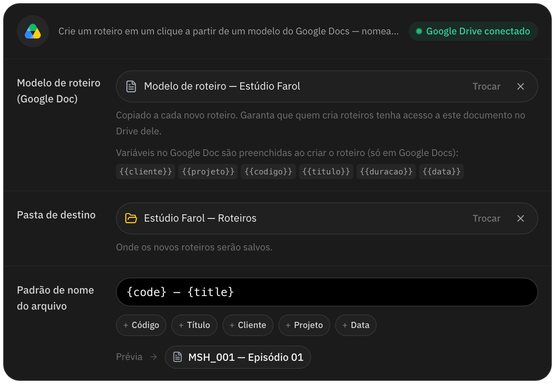Click the {{cliente}} variable chip

[x=146, y=172]
